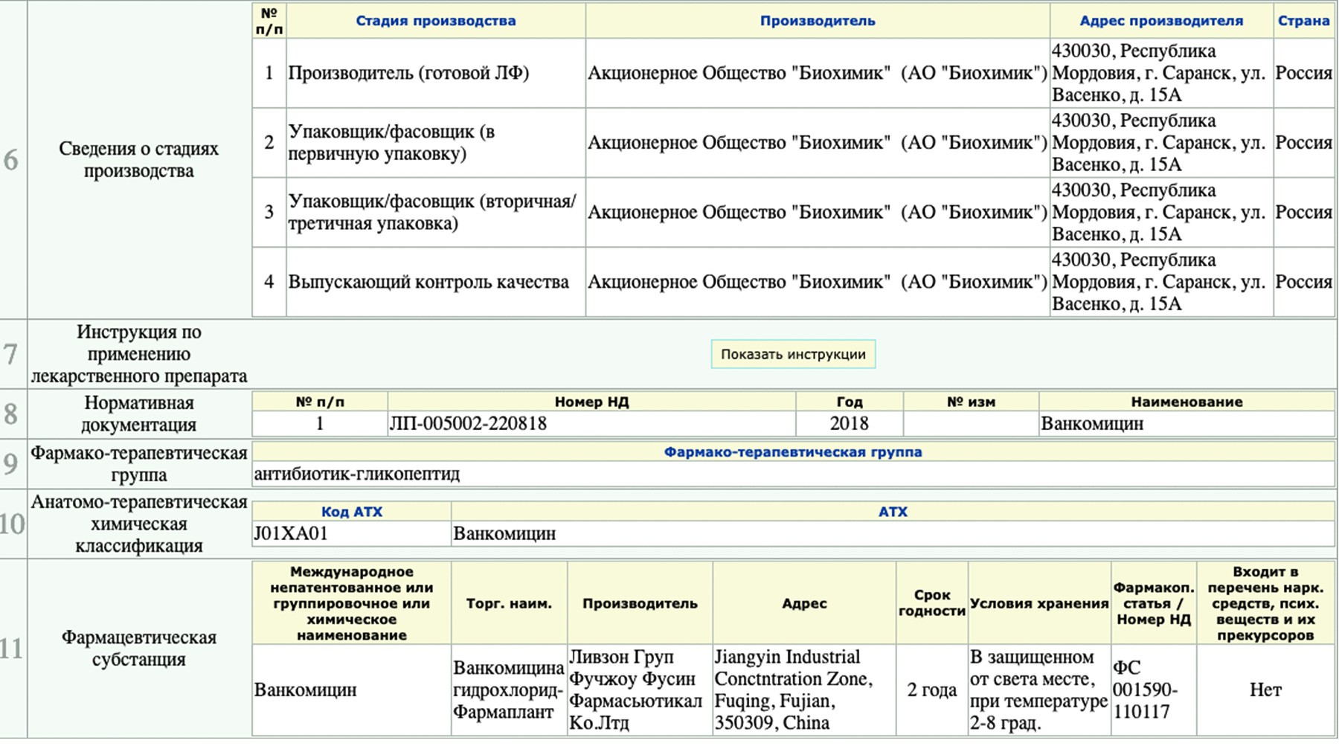Click 'Ливзон Груп Фучжоу Фусин' manufacturer cell
The height and width of the screenshot is (749, 1339).
coord(640,690)
